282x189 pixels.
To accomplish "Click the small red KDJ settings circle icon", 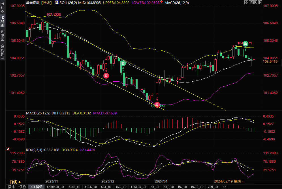I will (x=8, y=149).
